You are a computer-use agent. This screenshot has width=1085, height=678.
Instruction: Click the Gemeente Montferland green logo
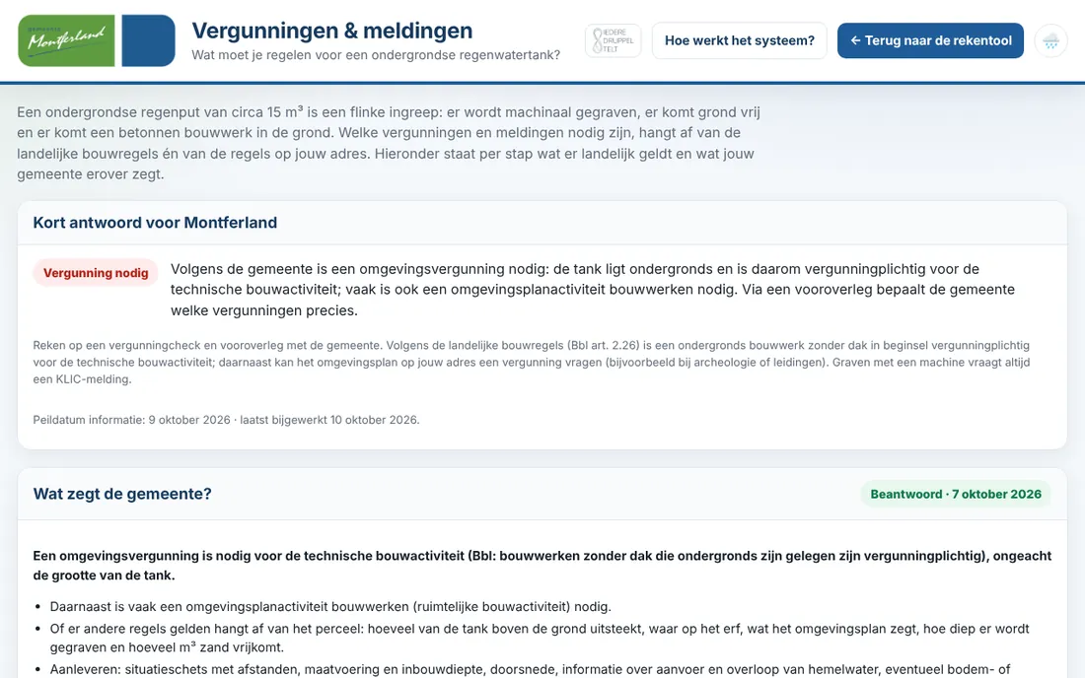tap(66, 40)
